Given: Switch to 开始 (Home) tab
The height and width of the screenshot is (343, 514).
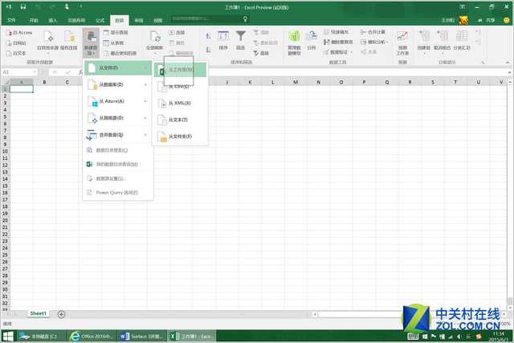Looking at the screenshot, I should pos(34,20).
